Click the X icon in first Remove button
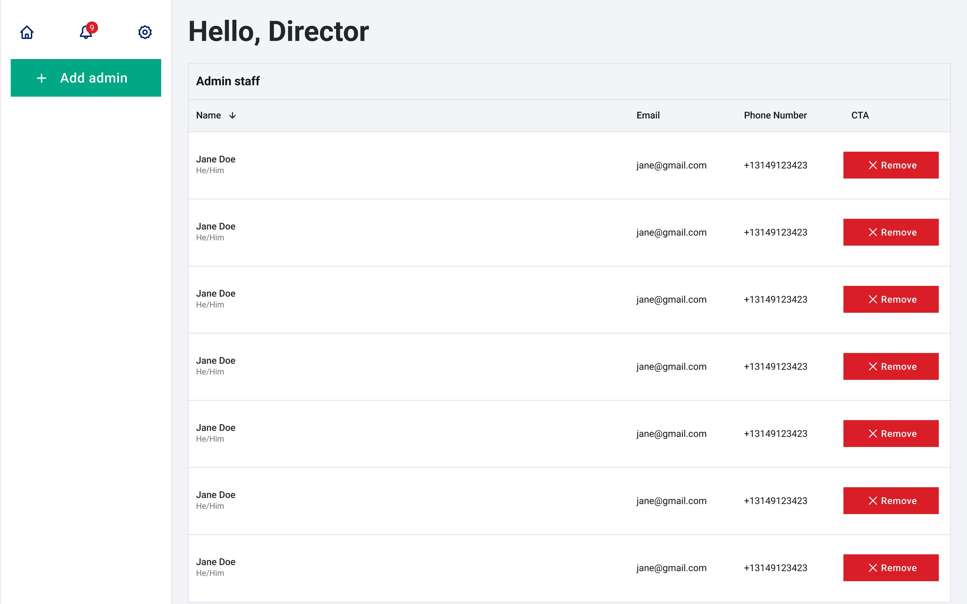 click(873, 165)
